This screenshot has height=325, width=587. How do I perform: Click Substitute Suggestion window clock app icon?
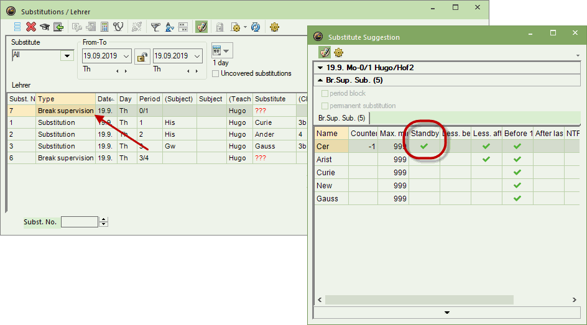coord(318,36)
